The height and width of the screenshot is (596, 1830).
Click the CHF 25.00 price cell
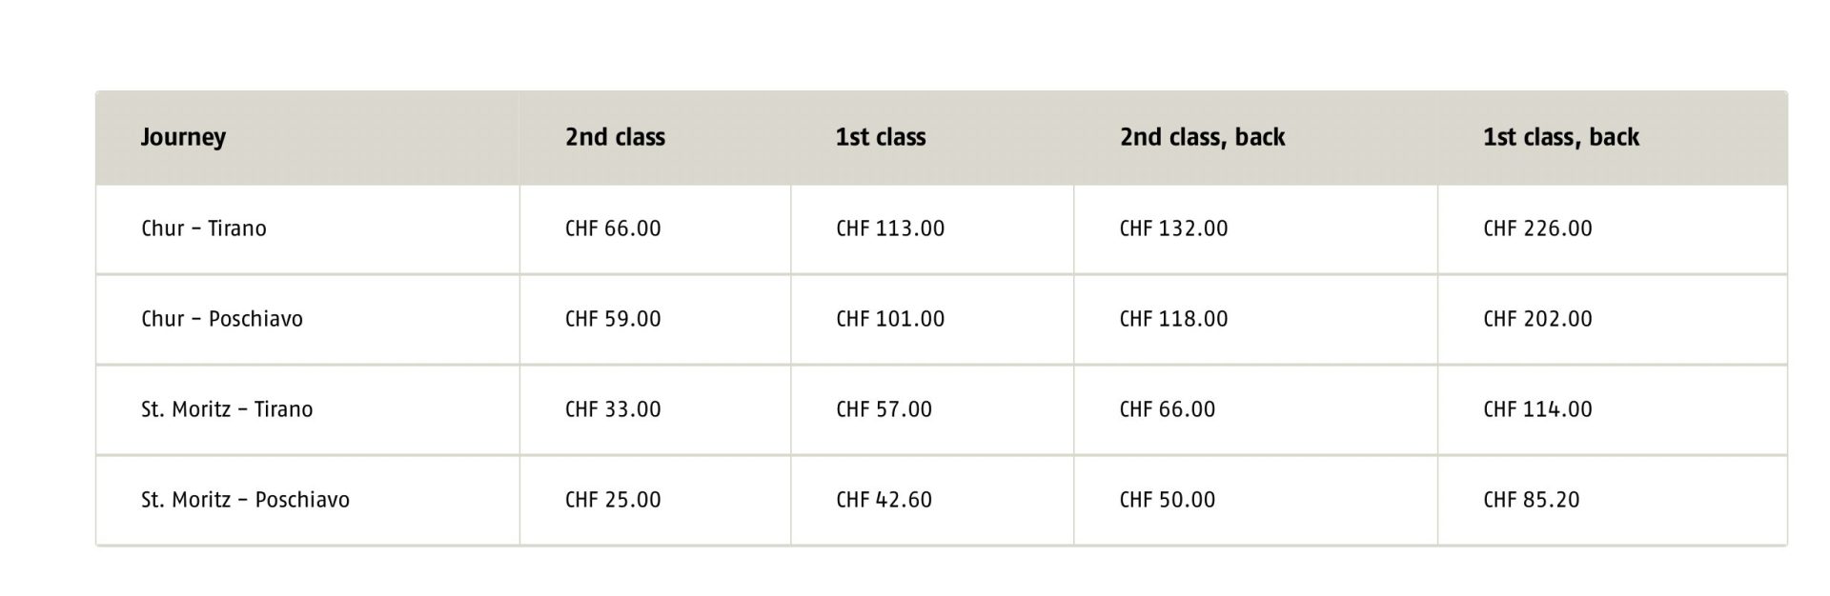[x=613, y=500]
